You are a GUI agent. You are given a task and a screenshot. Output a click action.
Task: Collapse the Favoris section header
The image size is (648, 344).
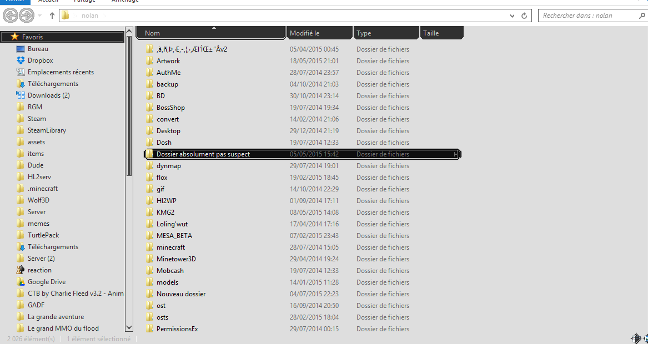(x=32, y=37)
